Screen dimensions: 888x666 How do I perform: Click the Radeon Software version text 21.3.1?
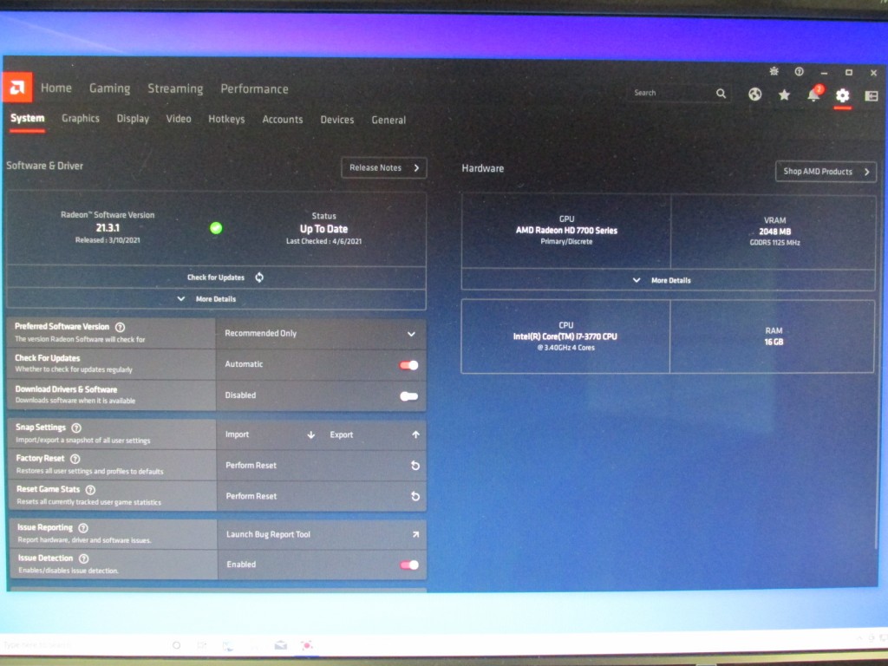(108, 228)
